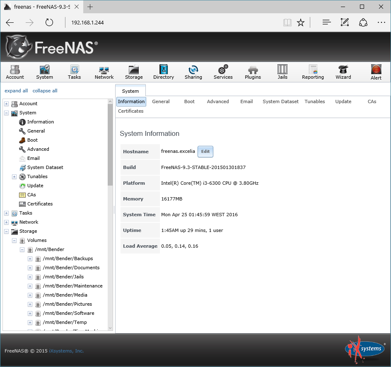The height and width of the screenshot is (367, 391).
Task: Collapse the Volumes tree node
Action: (14, 241)
